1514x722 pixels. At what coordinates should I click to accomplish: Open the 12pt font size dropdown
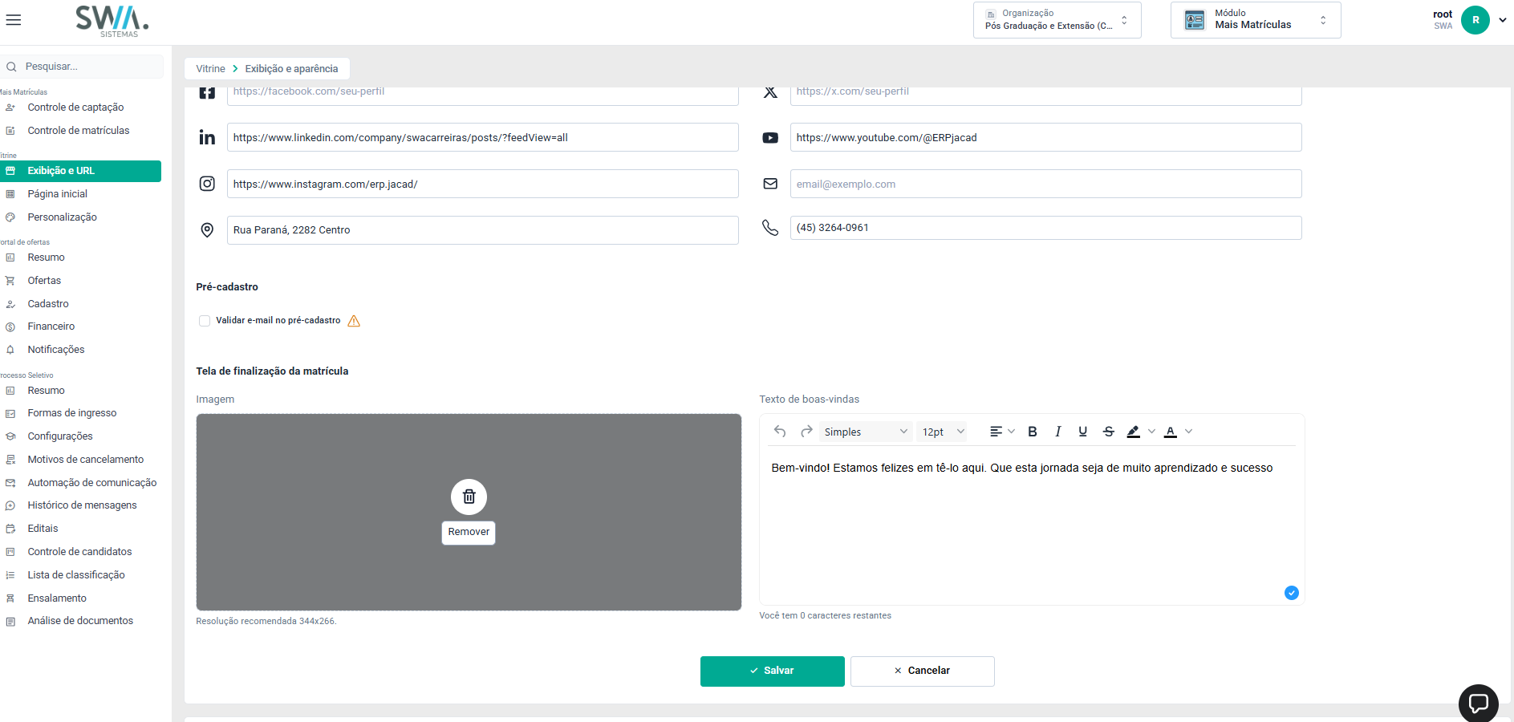[x=943, y=432]
